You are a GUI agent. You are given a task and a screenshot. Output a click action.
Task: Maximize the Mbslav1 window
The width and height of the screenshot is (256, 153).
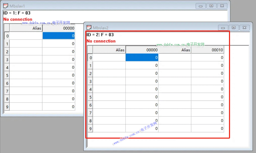tap(211, 6)
